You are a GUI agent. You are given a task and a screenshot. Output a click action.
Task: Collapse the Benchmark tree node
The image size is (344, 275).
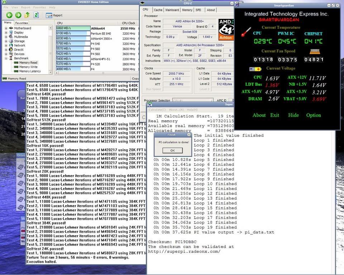coord(6,58)
